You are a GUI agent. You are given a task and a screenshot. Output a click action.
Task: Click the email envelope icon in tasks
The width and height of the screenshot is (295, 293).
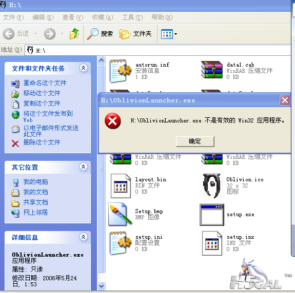pyautogui.click(x=15, y=129)
